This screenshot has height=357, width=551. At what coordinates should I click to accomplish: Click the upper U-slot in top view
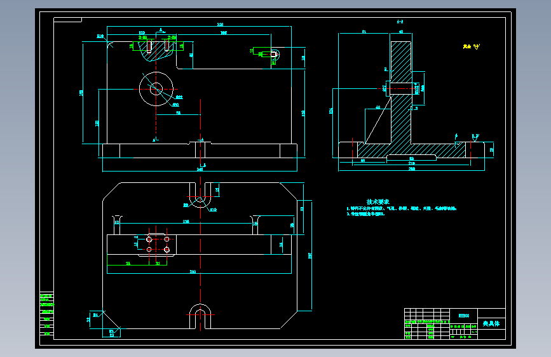(200, 194)
